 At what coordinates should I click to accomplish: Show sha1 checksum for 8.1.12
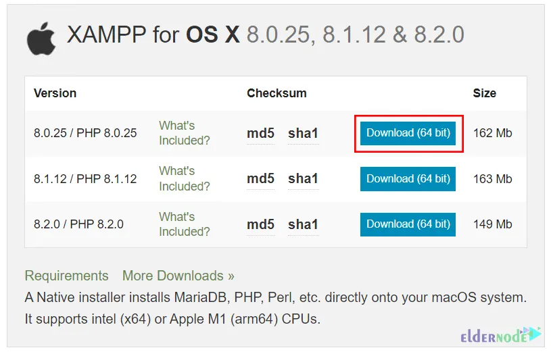click(x=304, y=179)
